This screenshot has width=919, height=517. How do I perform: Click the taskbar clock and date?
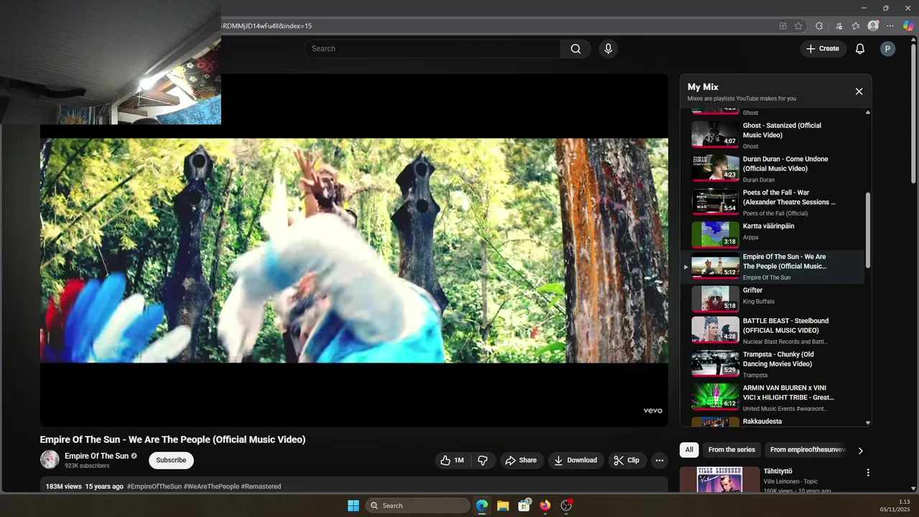click(x=896, y=506)
